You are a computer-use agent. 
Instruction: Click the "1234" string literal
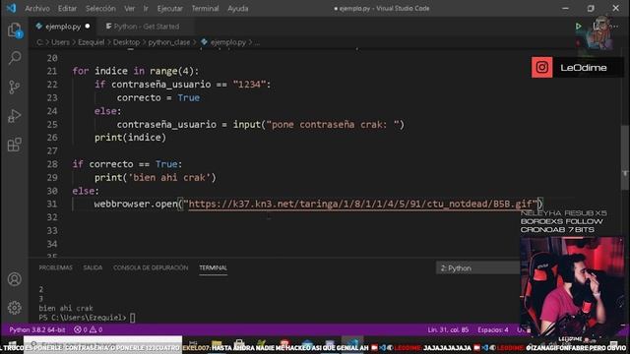[x=249, y=85]
